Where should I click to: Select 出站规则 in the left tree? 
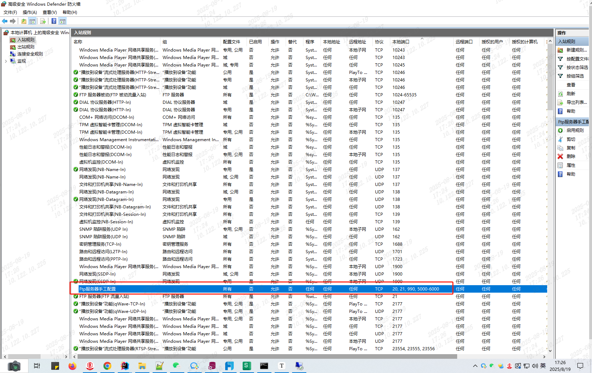point(26,47)
